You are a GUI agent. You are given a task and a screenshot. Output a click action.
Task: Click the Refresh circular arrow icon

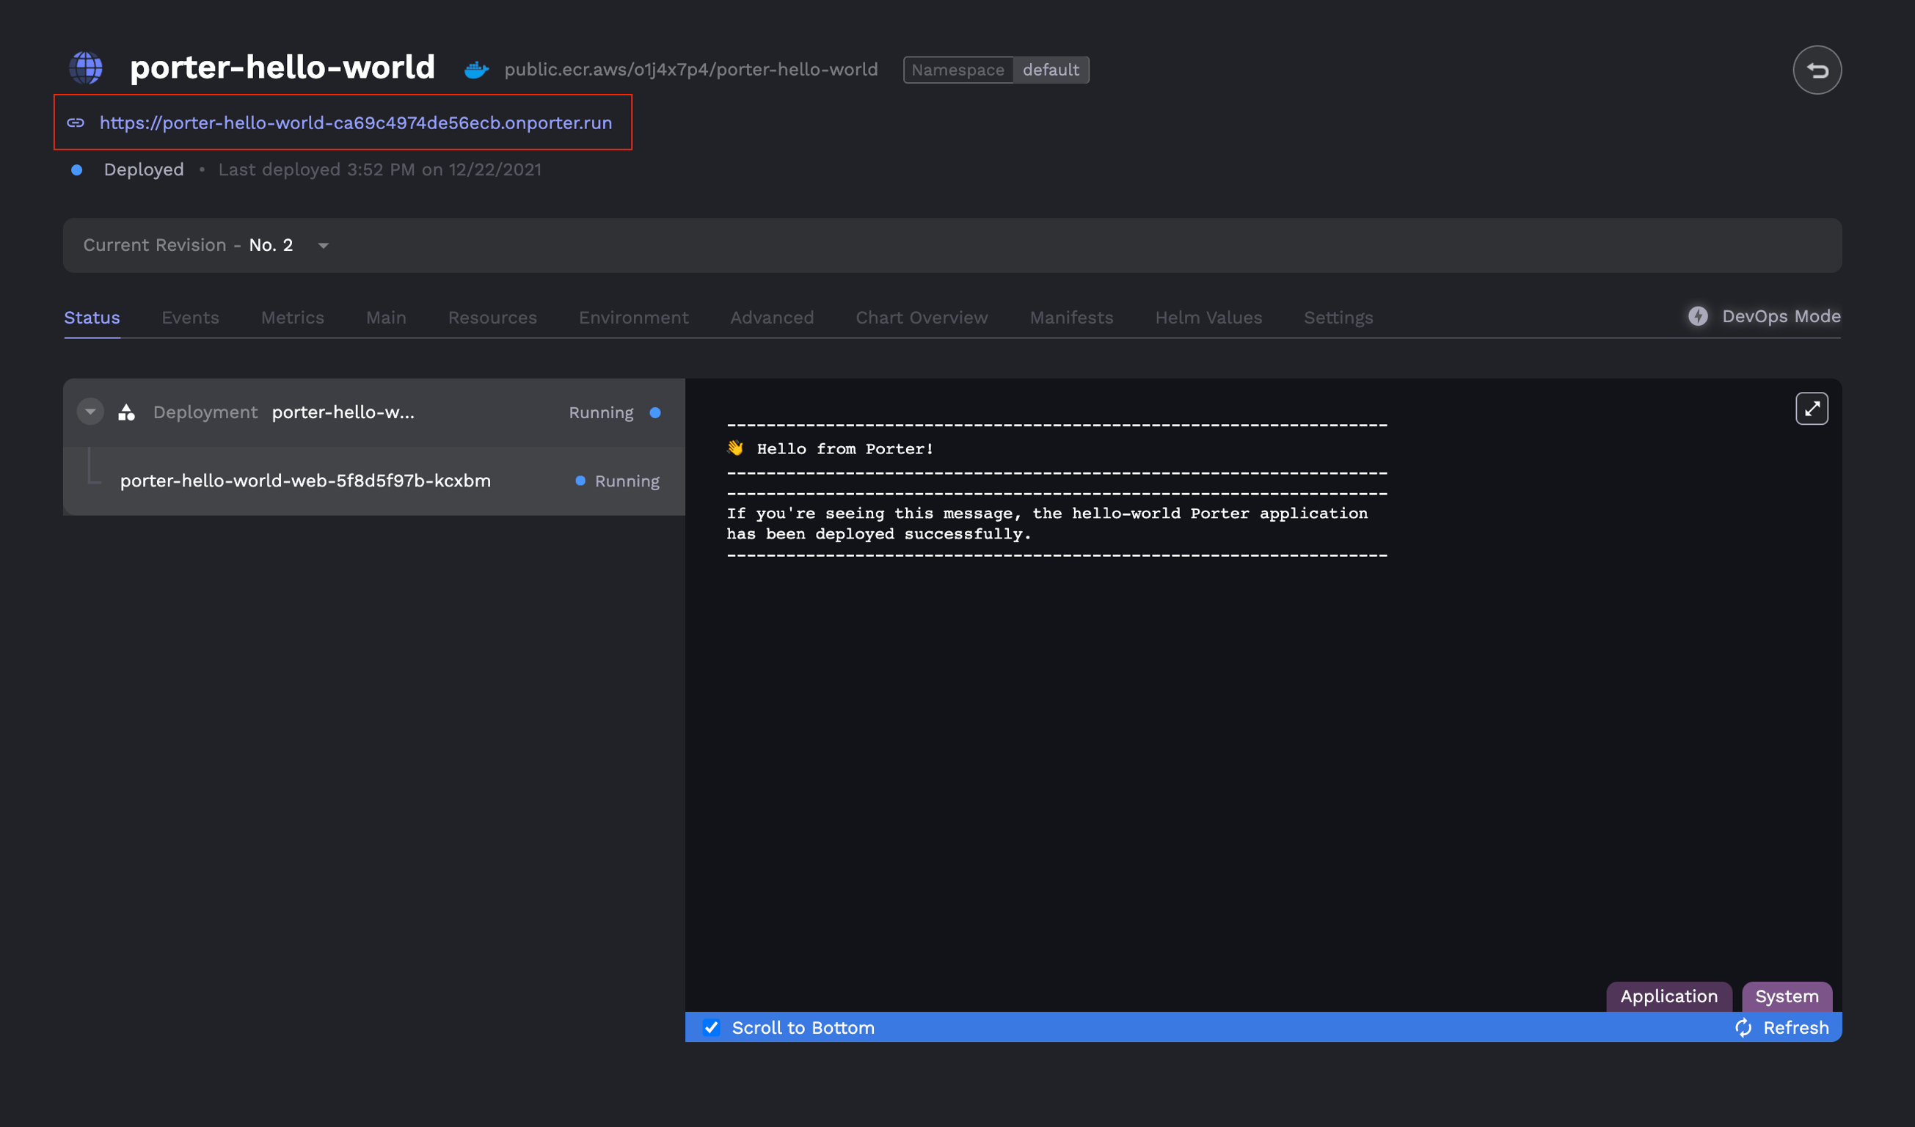coord(1743,1027)
